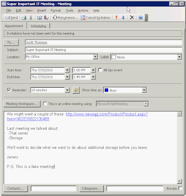
Task: Click message body scrollbar down arrow
Action: [x=179, y=181]
